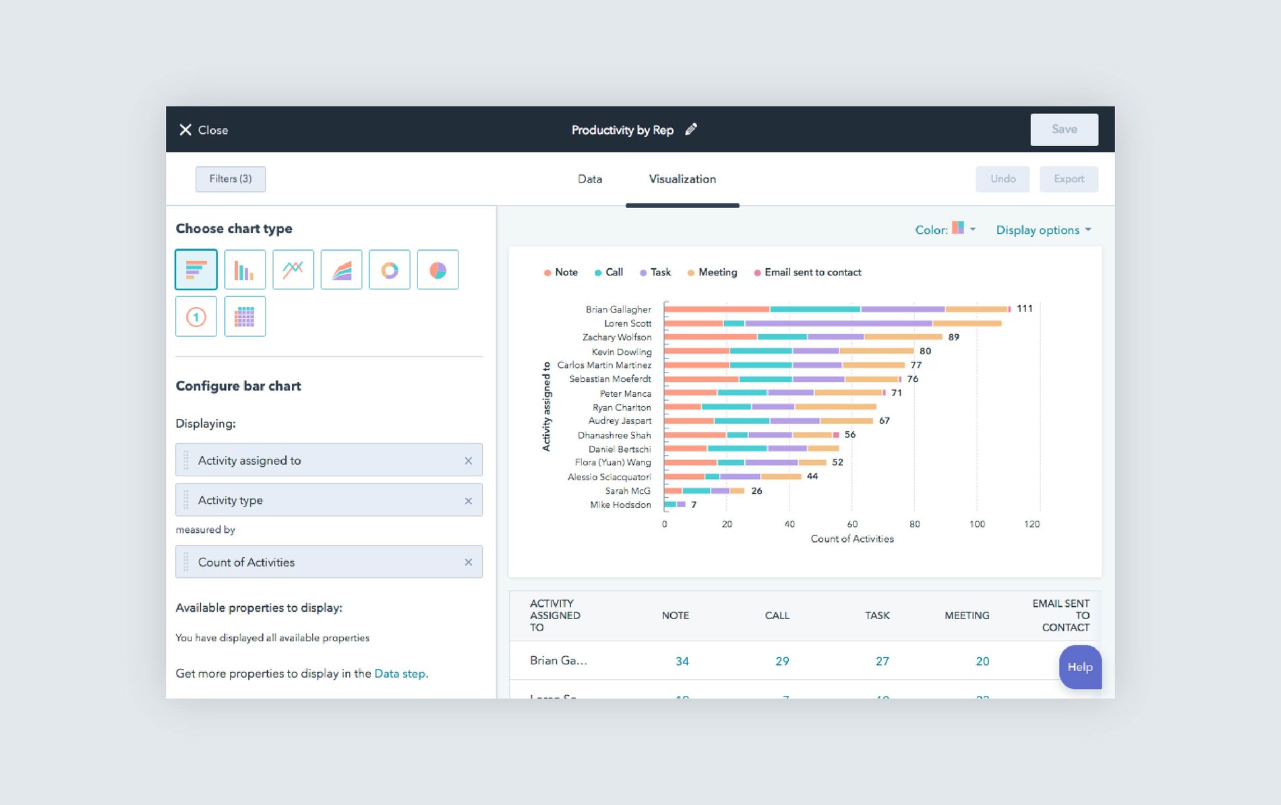
Task: Select the column chart type
Action: coord(244,269)
